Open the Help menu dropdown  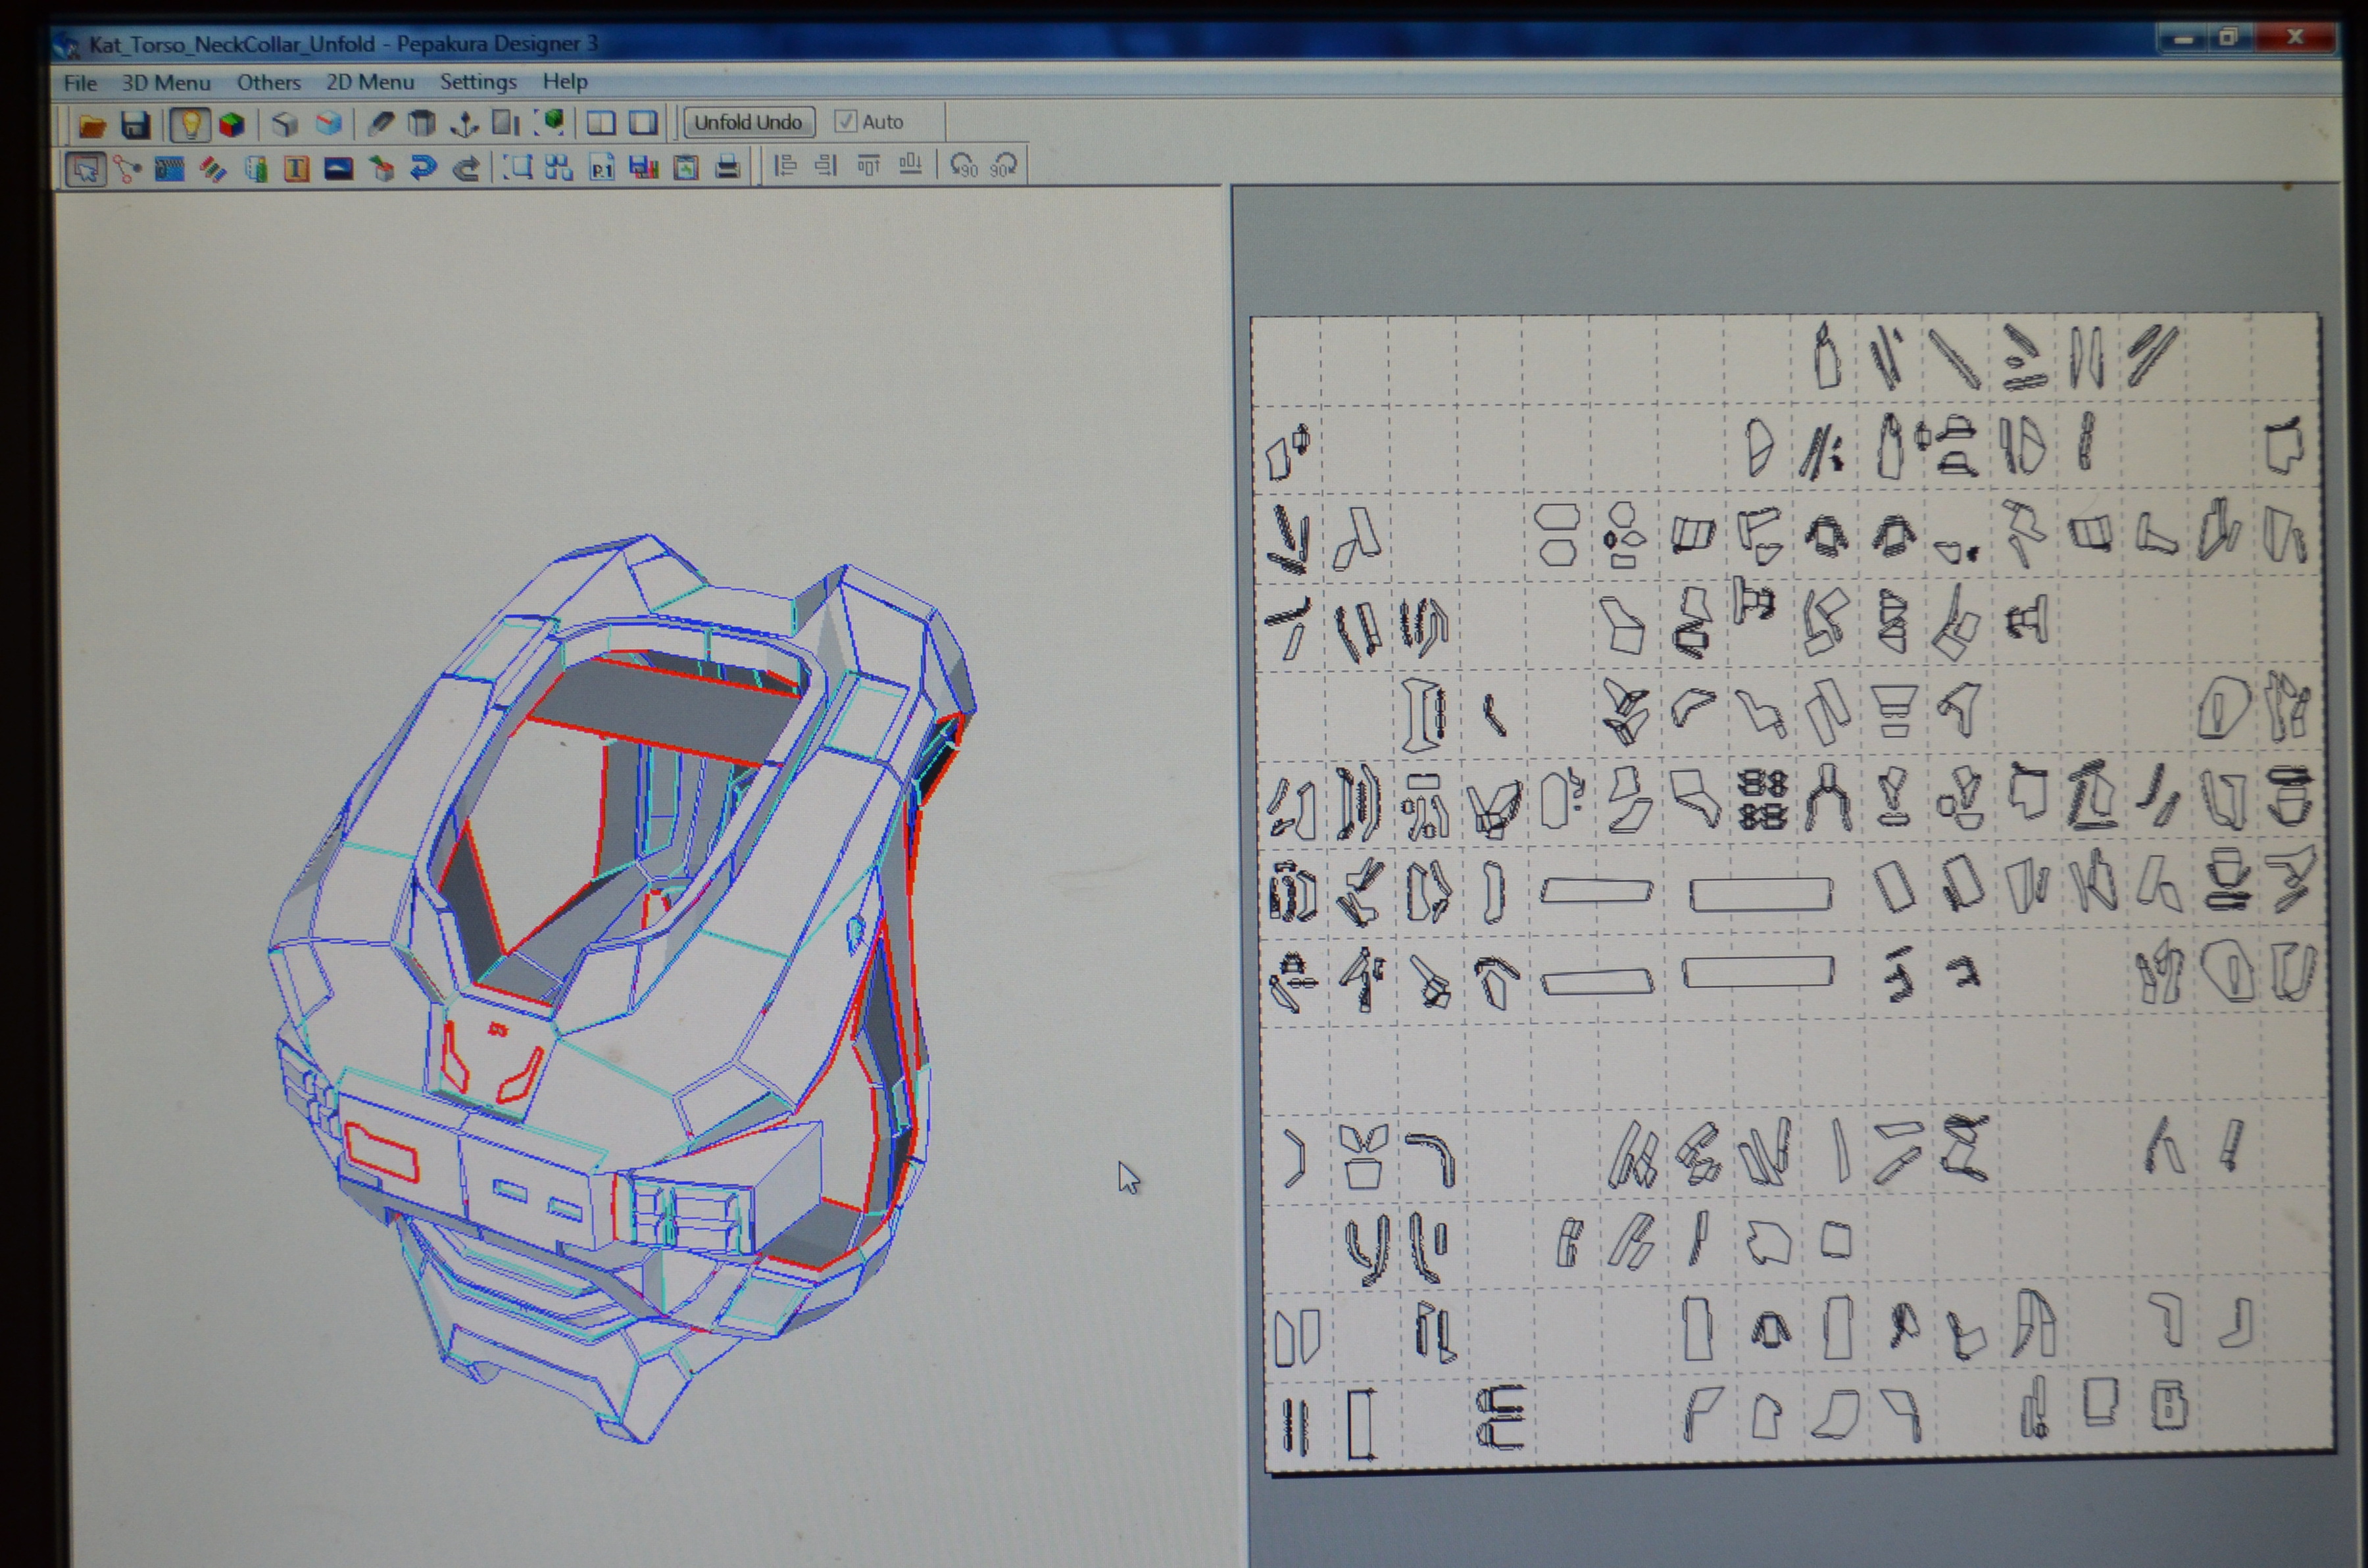pyautogui.click(x=565, y=82)
